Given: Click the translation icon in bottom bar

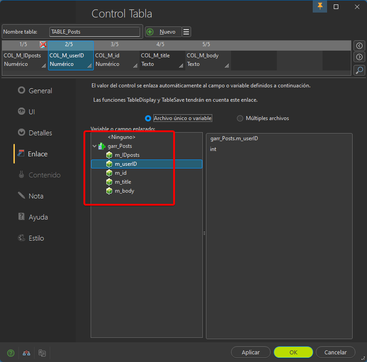Looking at the screenshot, I should pyautogui.click(x=42, y=353).
